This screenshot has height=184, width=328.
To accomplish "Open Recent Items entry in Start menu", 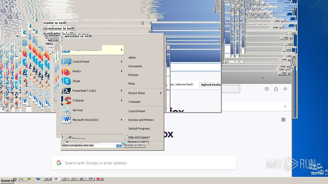I will point(137,93).
